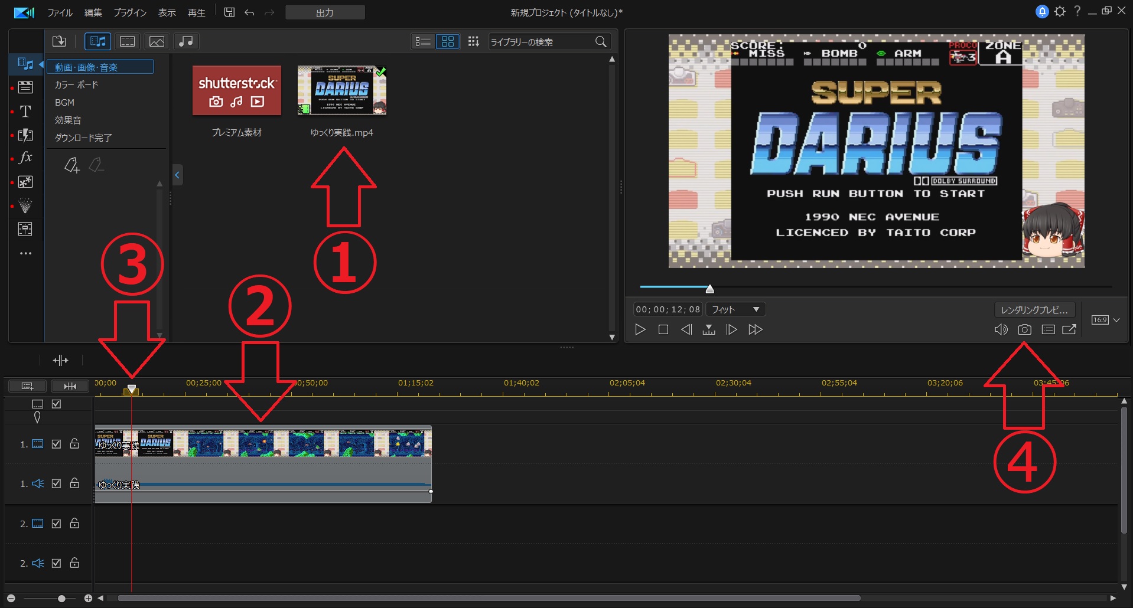Image resolution: width=1133 pixels, height=608 pixels.
Task: Open the 表示 menu
Action: pyautogui.click(x=167, y=12)
